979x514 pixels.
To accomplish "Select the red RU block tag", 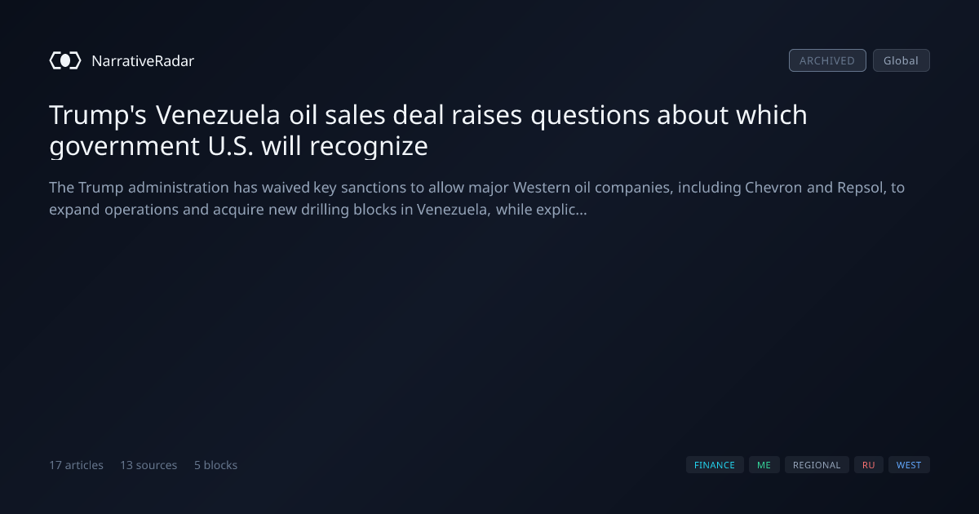I will [868, 465].
